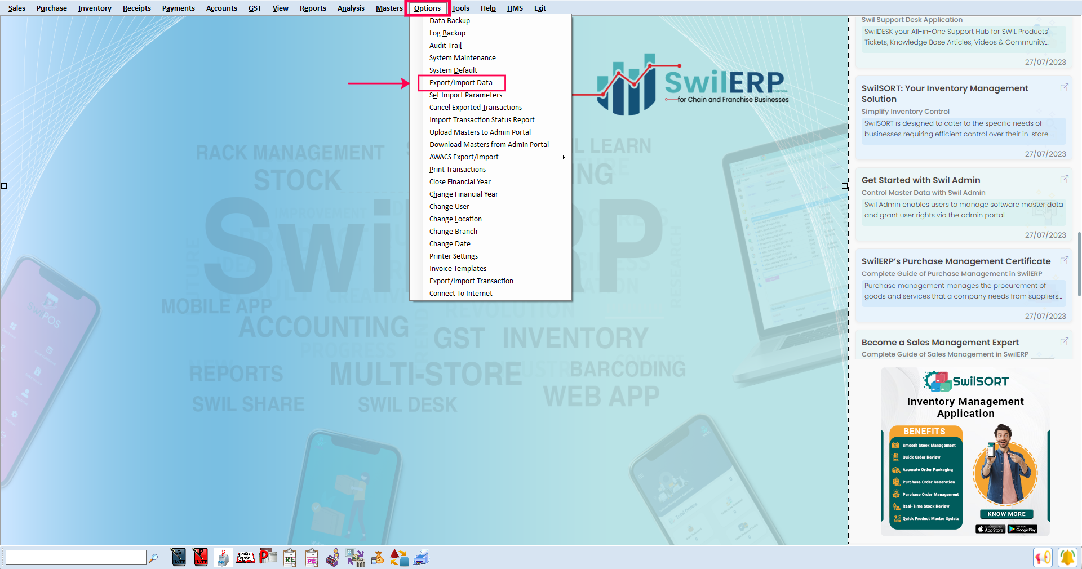The width and height of the screenshot is (1082, 569).
Task: Open Invoice Templates entry
Action: tap(458, 269)
